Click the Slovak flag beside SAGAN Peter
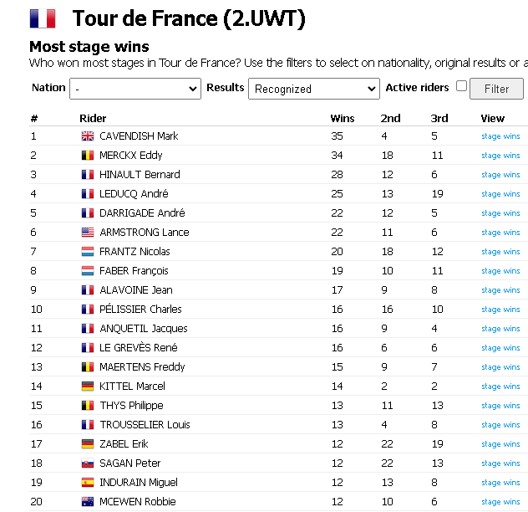 tap(88, 463)
